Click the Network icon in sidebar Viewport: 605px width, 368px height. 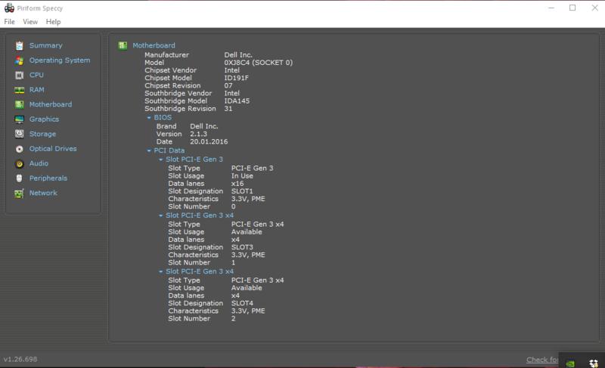20,193
